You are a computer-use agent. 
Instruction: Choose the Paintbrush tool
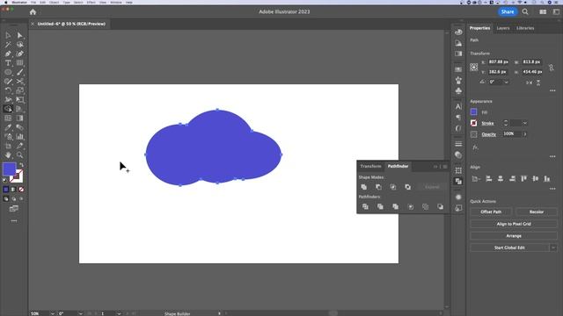point(19,72)
